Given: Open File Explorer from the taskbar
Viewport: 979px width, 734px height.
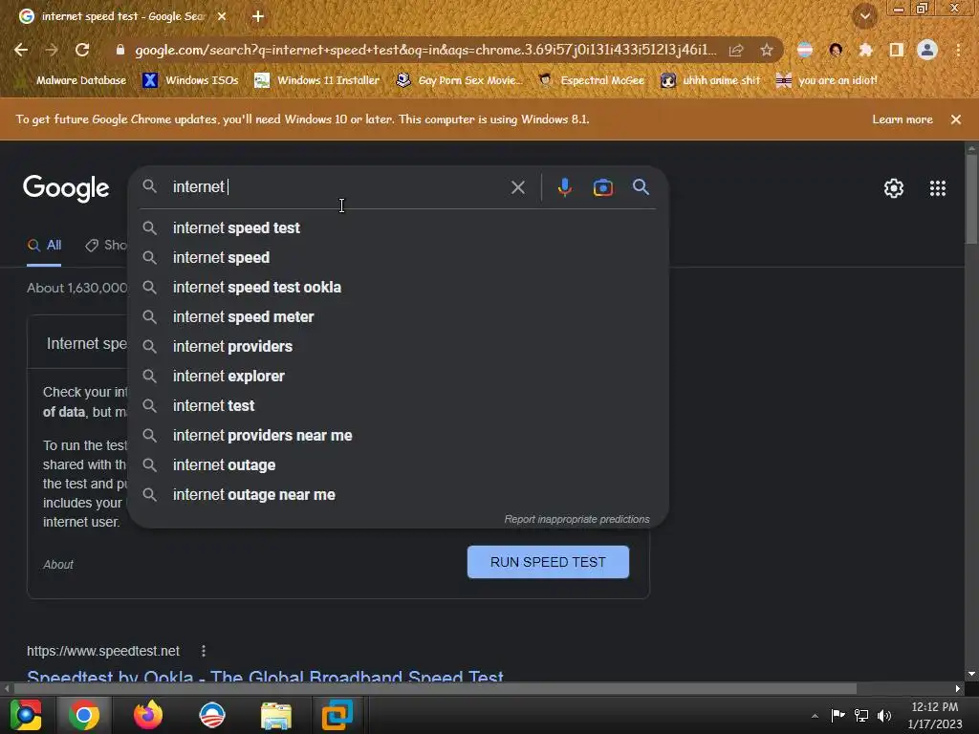Looking at the screenshot, I should click(x=275, y=715).
